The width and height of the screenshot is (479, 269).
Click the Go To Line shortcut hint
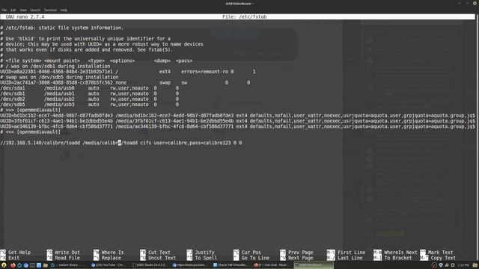click(x=251, y=258)
